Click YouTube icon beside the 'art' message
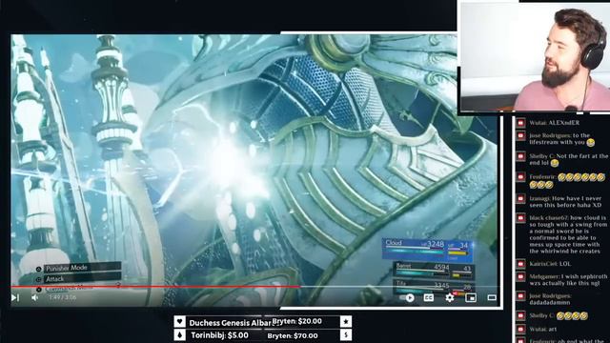This screenshot has height=343, width=610. pyautogui.click(x=520, y=329)
